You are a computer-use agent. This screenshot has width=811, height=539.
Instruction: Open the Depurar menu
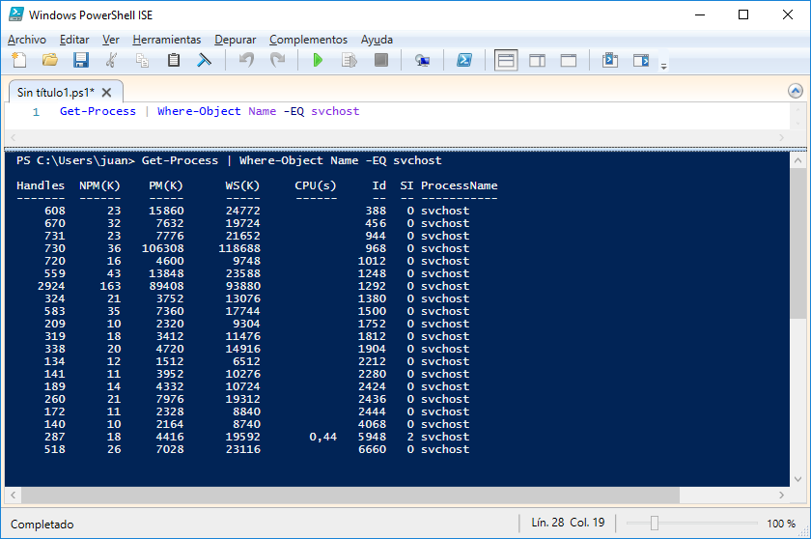[236, 40]
